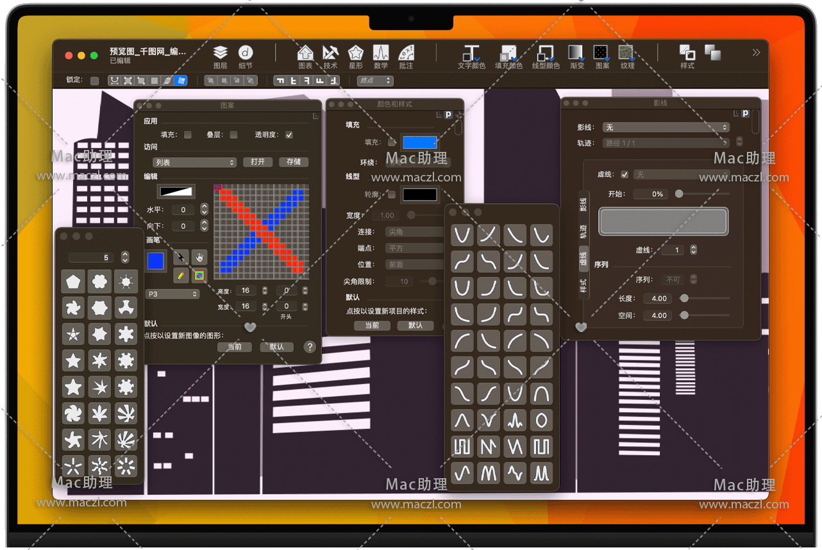
Task: Toggle the 透明度 transparency checkbox
Action: (x=289, y=135)
